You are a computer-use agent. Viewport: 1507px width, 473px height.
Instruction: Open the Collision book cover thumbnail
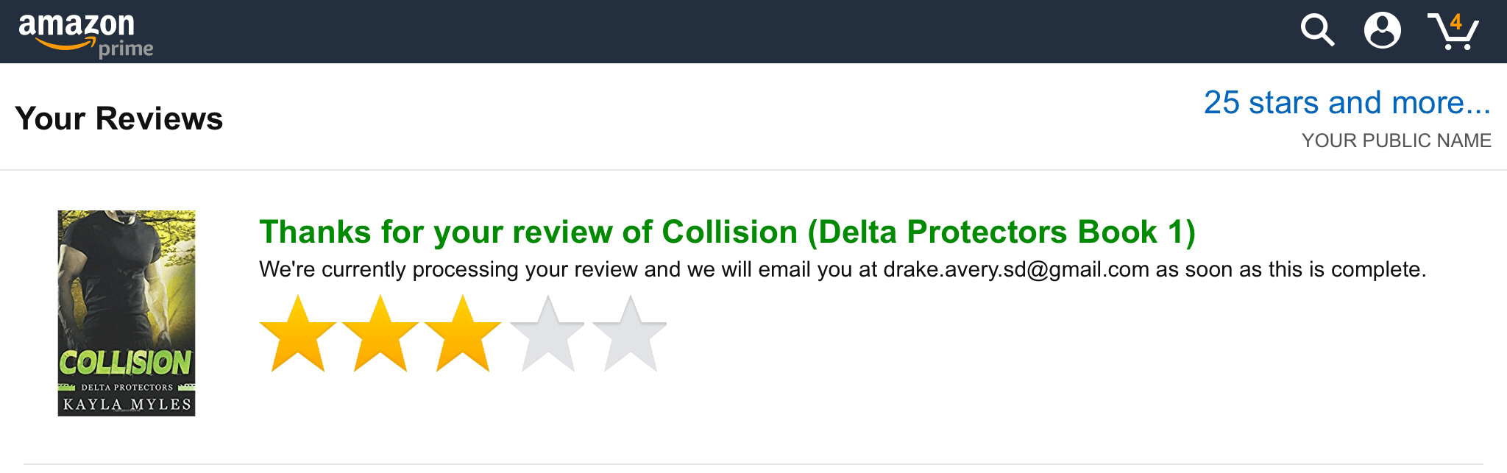coord(127,313)
